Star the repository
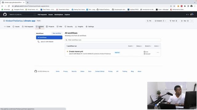This screenshot has width=197, height=110. (x=185, y=21)
